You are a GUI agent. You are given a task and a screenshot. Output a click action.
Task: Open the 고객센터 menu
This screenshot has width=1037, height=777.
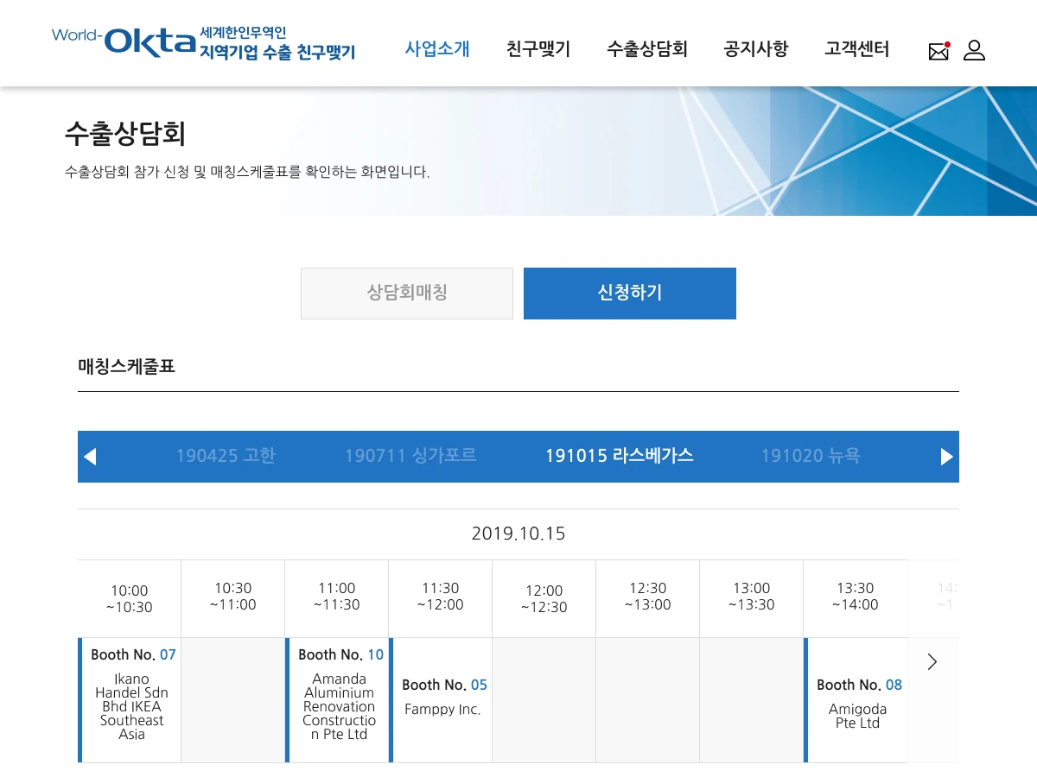[856, 49]
